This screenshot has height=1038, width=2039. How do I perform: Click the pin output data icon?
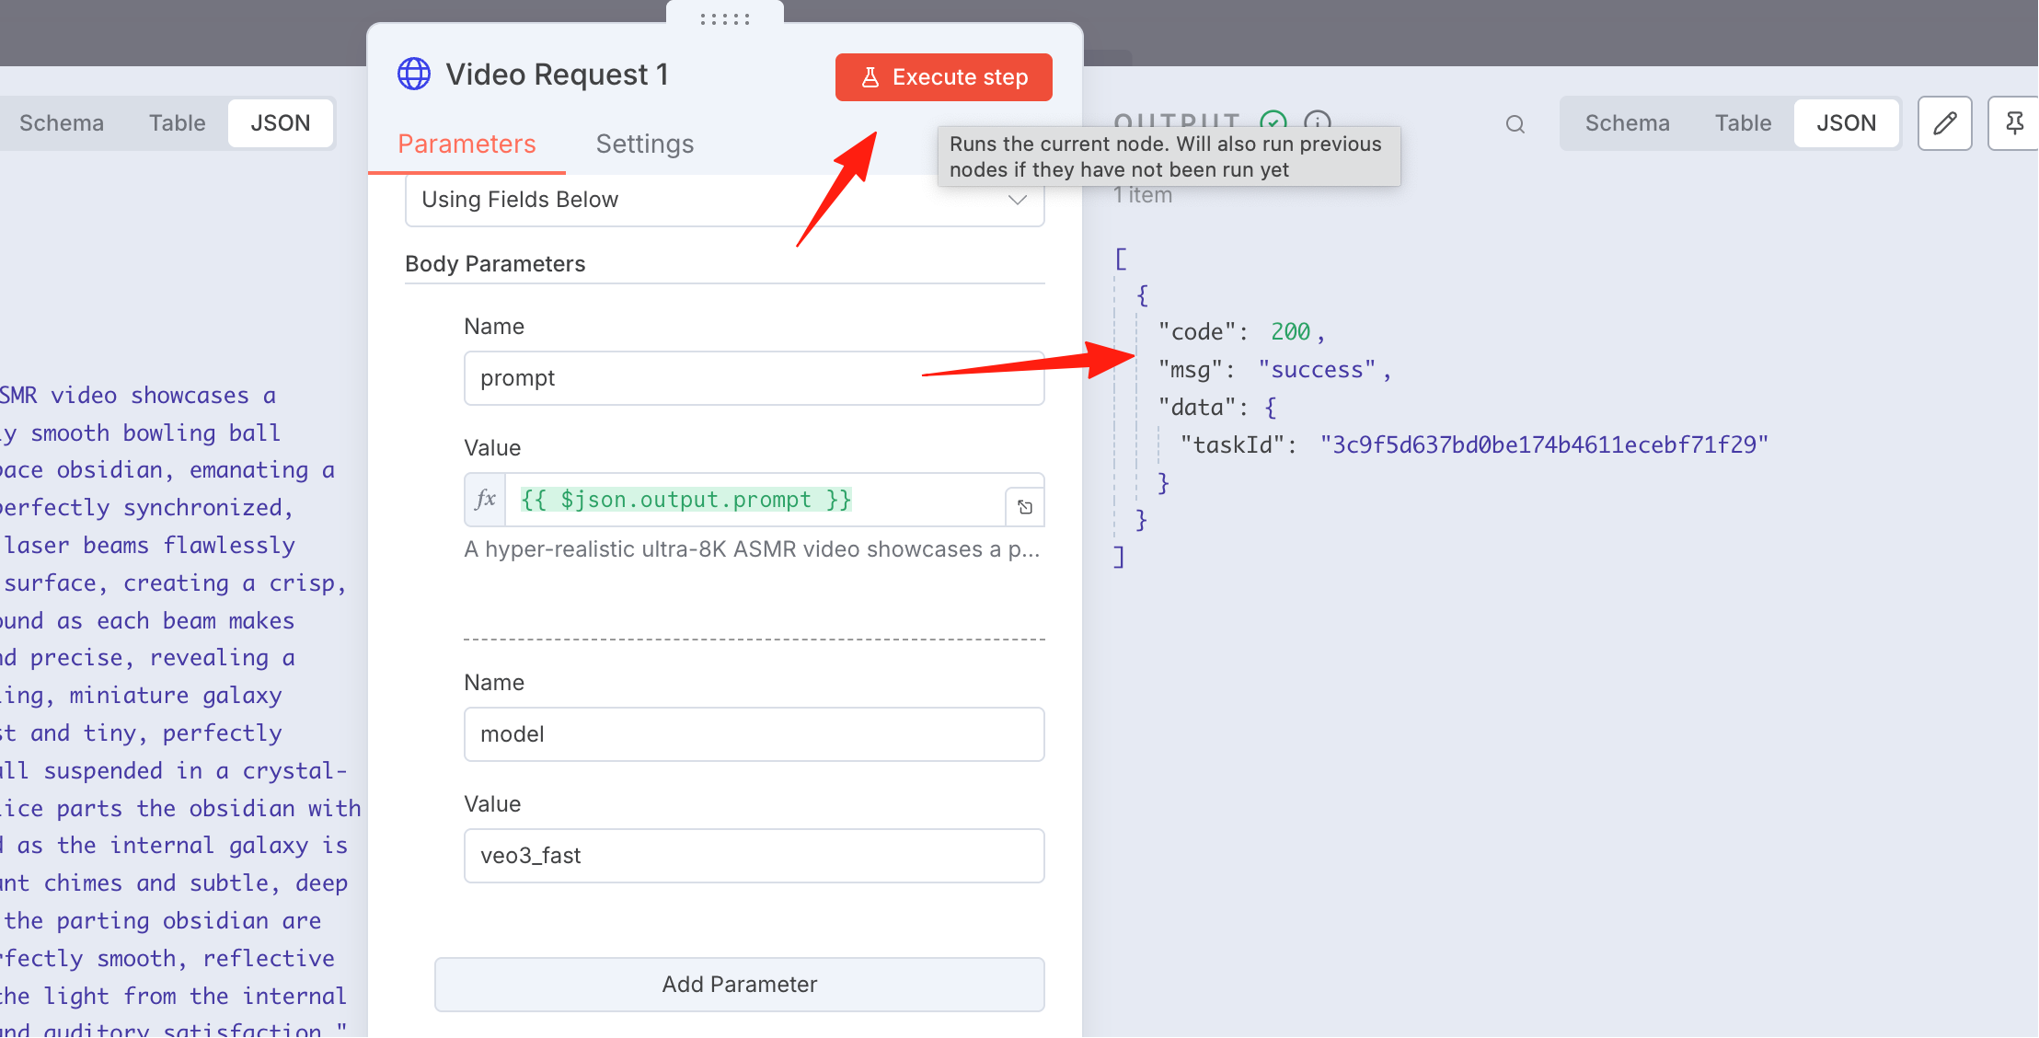[x=2014, y=123]
